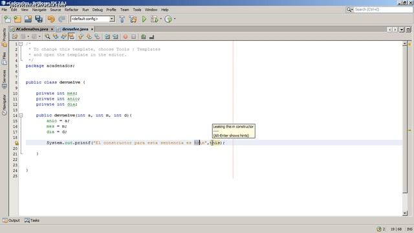
Task: Open the Debug Project dropdown arrow
Action: 161,19
